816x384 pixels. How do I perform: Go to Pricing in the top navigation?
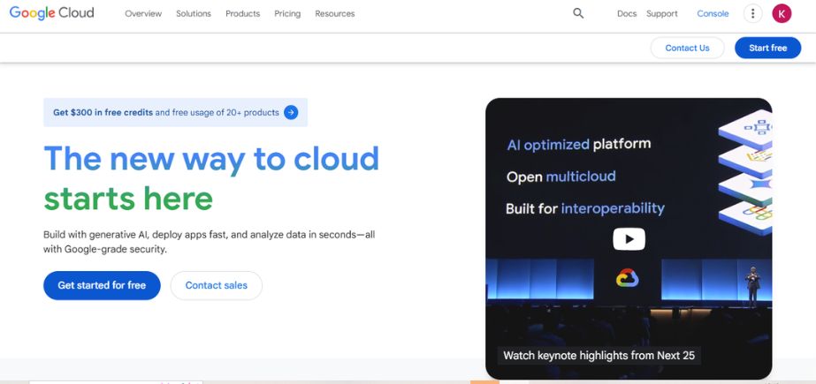pyautogui.click(x=287, y=14)
